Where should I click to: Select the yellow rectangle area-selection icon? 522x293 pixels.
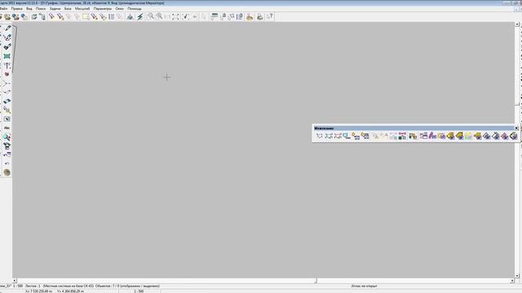[86, 16]
